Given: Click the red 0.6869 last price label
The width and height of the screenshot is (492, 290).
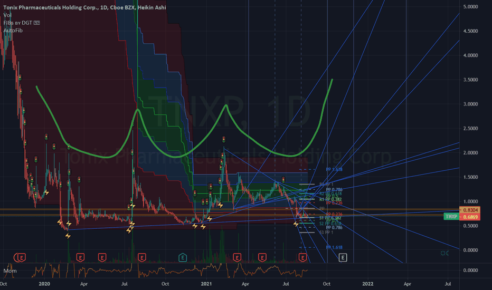Looking at the screenshot, I should (470, 217).
